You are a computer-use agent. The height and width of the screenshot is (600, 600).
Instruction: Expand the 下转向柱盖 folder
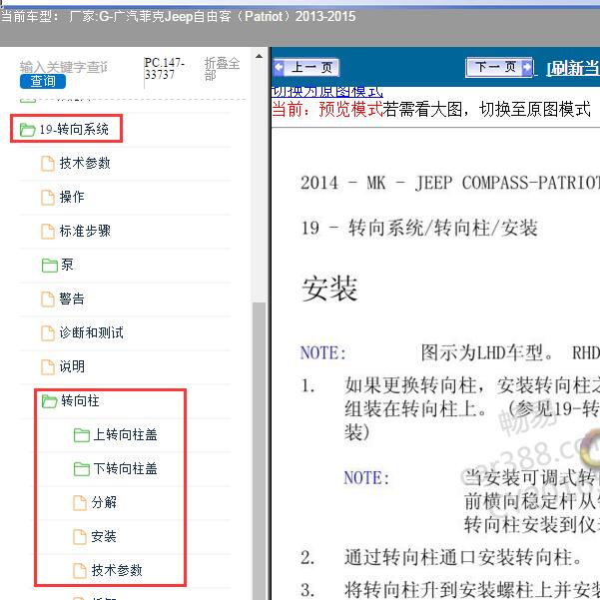coord(125,468)
